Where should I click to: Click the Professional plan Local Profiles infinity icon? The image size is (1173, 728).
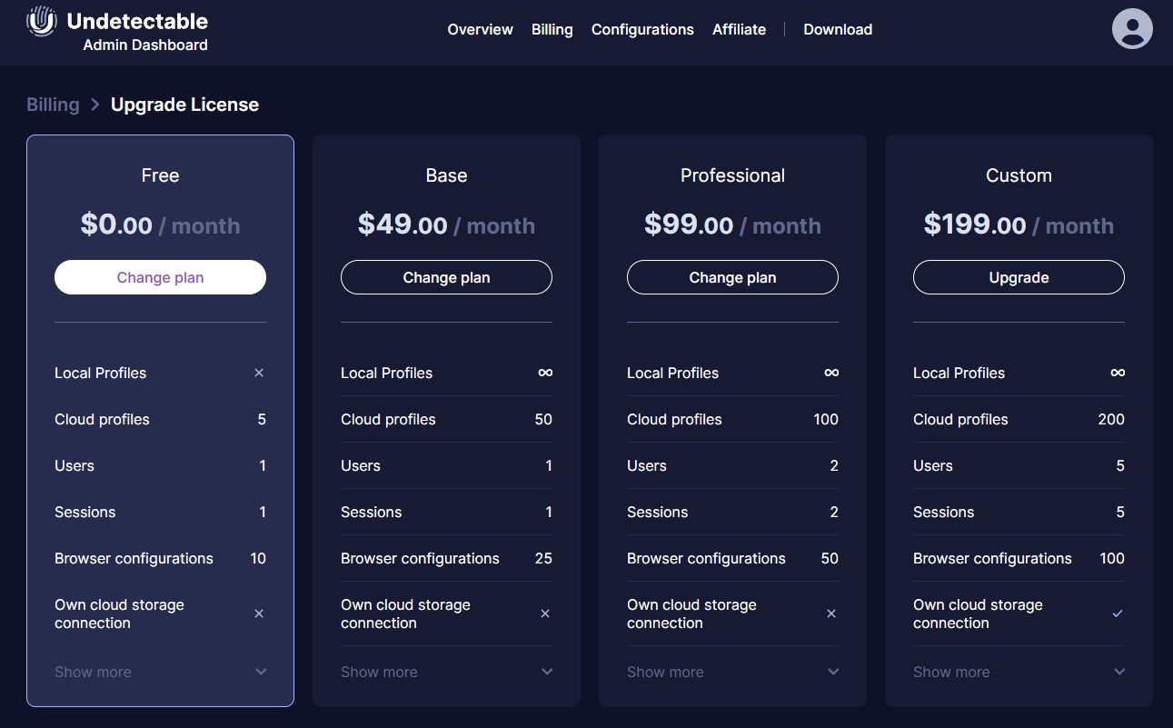[x=831, y=373]
